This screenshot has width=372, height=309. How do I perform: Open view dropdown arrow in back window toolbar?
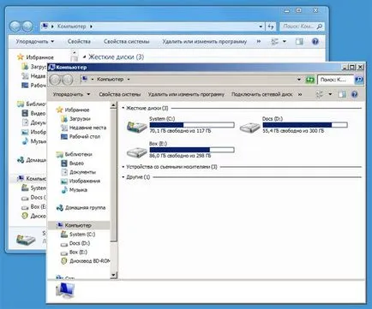click(x=285, y=42)
